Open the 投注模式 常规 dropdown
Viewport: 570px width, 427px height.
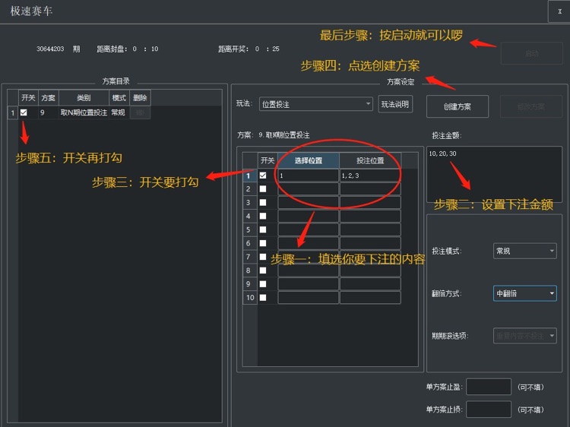[524, 251]
